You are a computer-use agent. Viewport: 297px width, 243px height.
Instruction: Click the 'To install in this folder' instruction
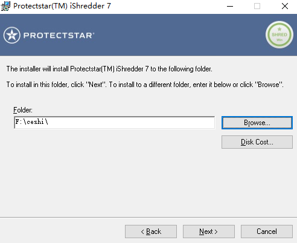[145, 85]
